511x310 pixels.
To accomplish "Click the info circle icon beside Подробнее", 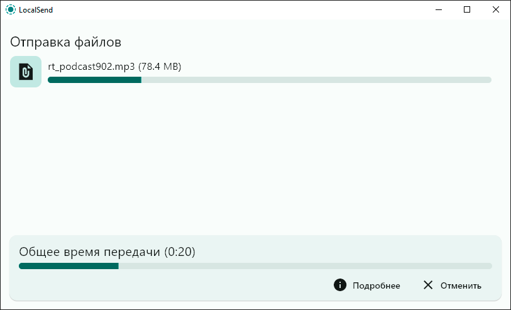I will (340, 285).
